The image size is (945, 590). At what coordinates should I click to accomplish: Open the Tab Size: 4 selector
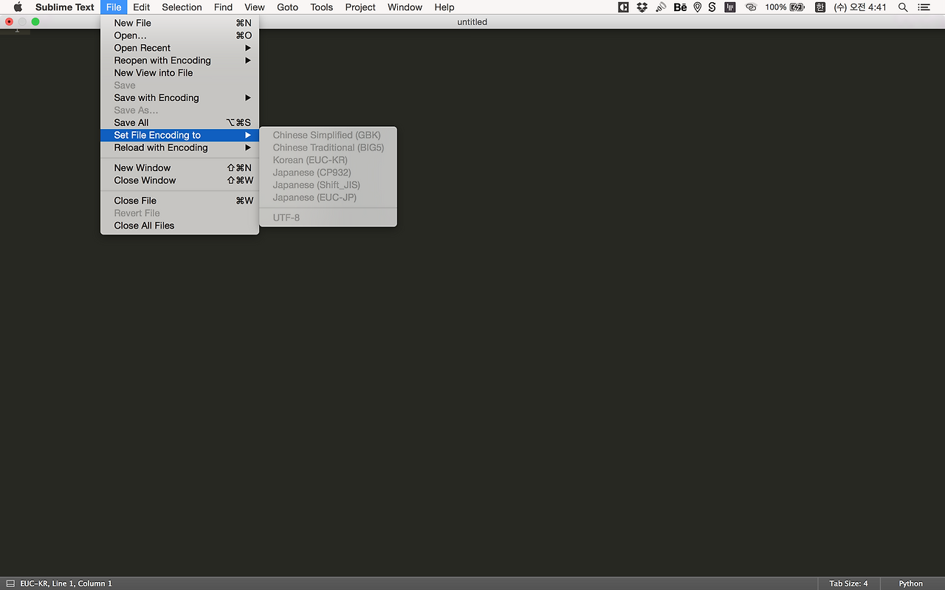click(x=848, y=583)
